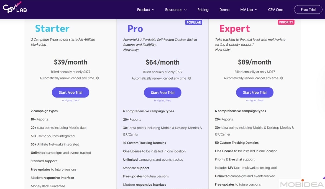The height and width of the screenshot is (189, 325).
Task: Follow 'or signup here' under Expert
Action: 255,100
